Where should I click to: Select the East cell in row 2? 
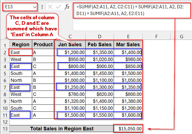point(21,52)
